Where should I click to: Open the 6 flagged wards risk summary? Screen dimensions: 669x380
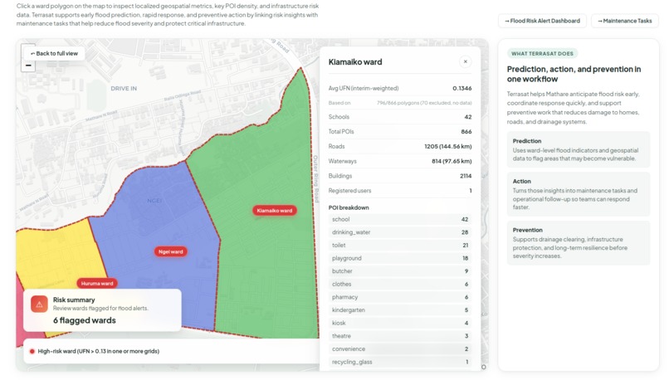[x=102, y=310]
